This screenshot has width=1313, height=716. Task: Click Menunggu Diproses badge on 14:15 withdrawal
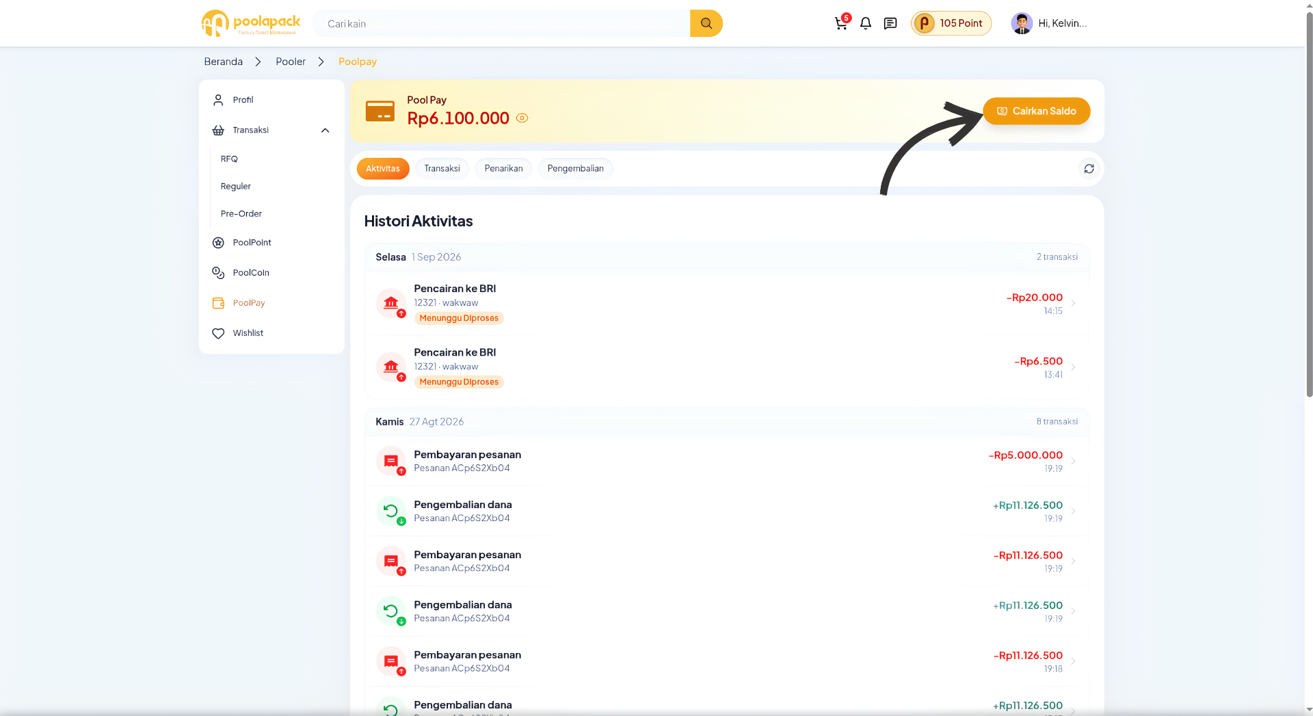tap(459, 318)
